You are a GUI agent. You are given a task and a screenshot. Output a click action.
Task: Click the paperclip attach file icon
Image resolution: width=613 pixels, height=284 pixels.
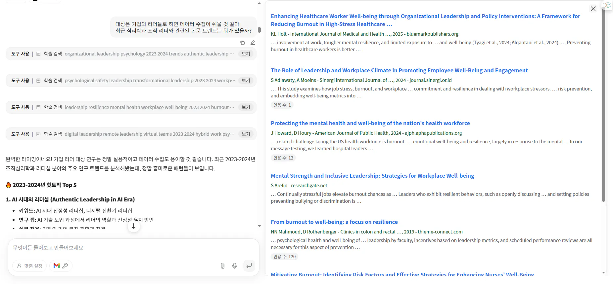(222, 266)
